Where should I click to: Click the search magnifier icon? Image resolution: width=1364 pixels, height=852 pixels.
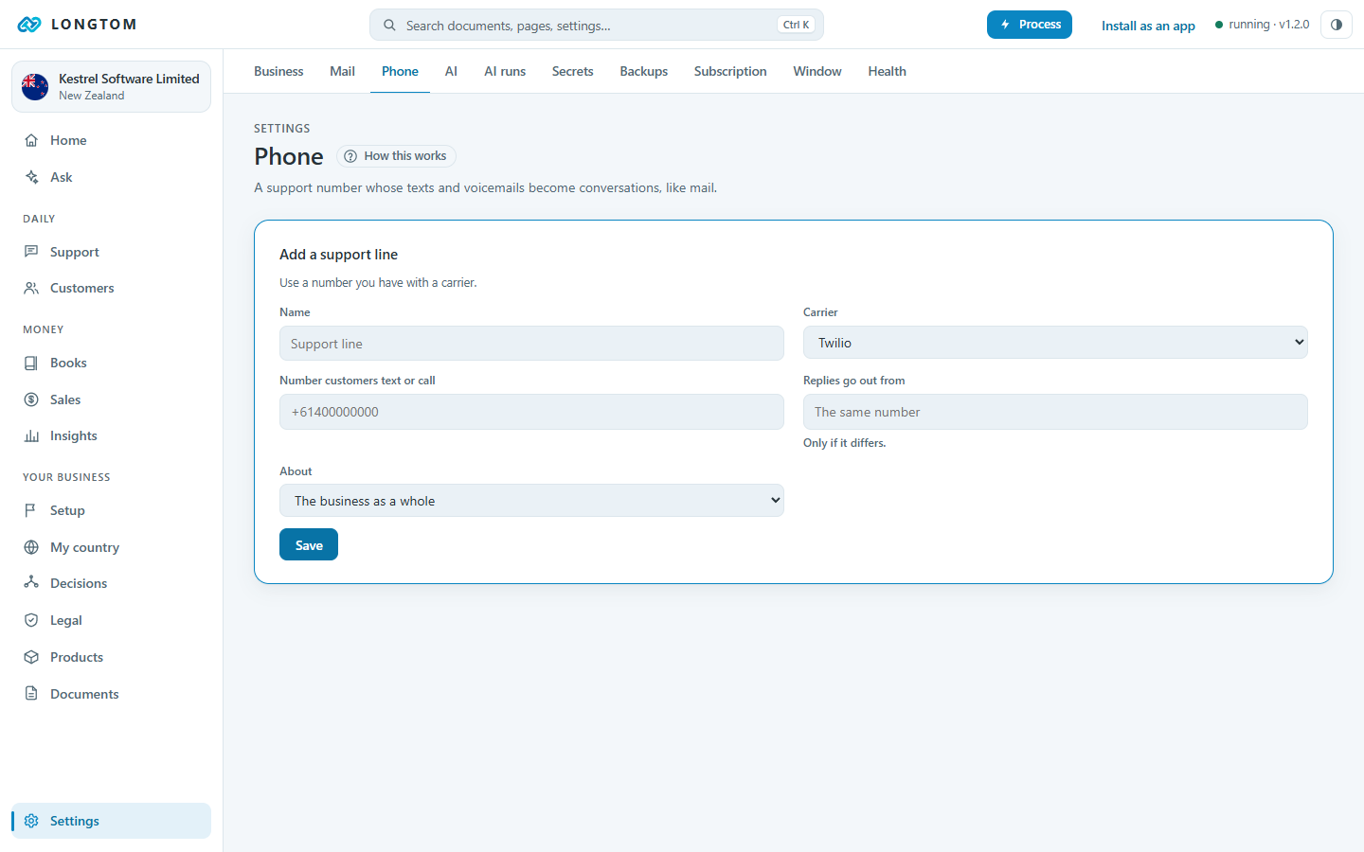[x=389, y=26]
